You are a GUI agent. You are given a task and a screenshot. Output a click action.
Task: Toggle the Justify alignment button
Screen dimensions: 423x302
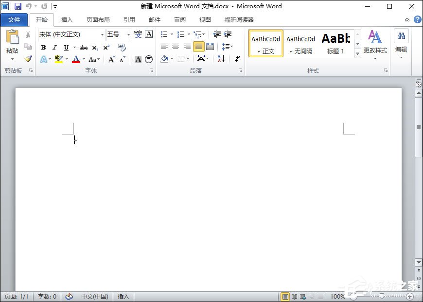click(198, 47)
